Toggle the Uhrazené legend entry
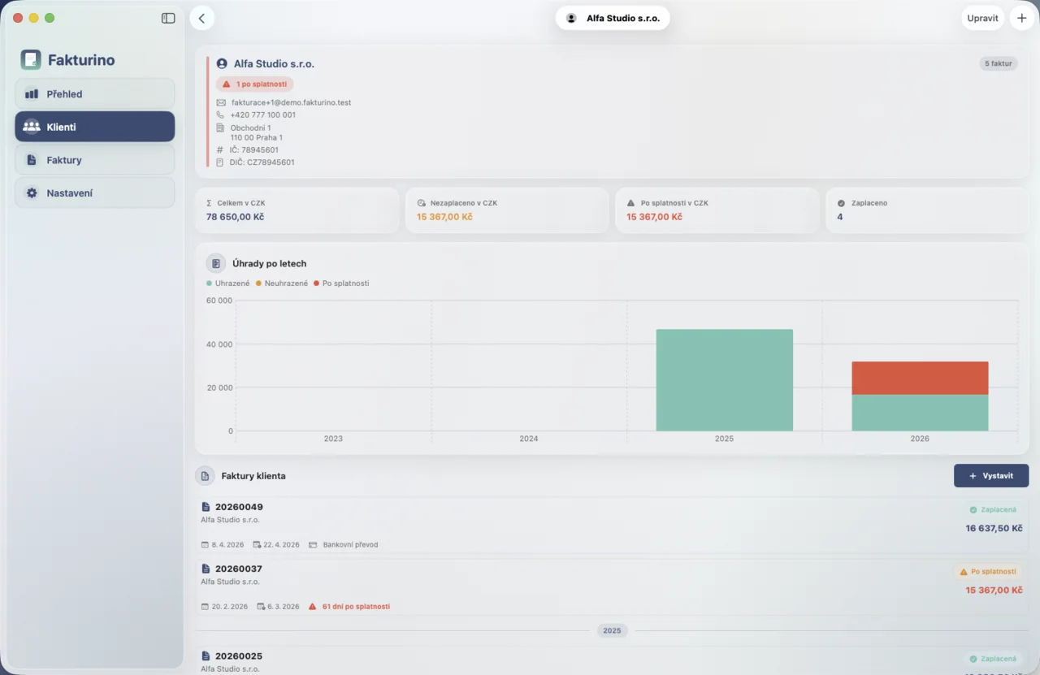The image size is (1040, 675). point(228,283)
